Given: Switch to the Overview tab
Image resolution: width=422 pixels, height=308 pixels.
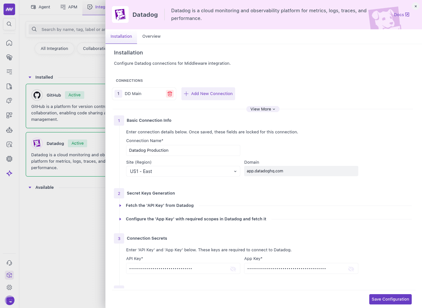Looking at the screenshot, I should (x=151, y=36).
